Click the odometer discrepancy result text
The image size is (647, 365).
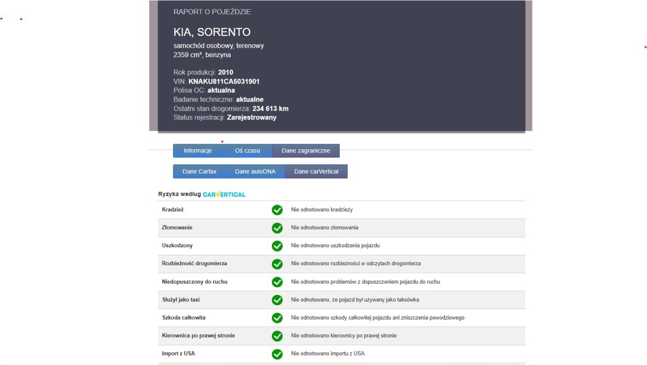coord(356,263)
